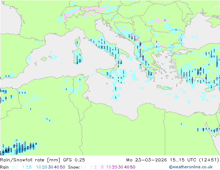Click the weatheronline.co.uk copyright link
Viewport: 220px width, 170px height.
191,167
